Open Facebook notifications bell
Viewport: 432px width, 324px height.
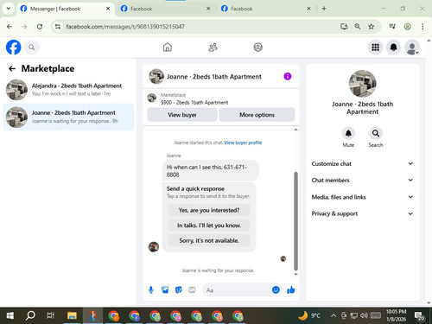click(x=393, y=48)
